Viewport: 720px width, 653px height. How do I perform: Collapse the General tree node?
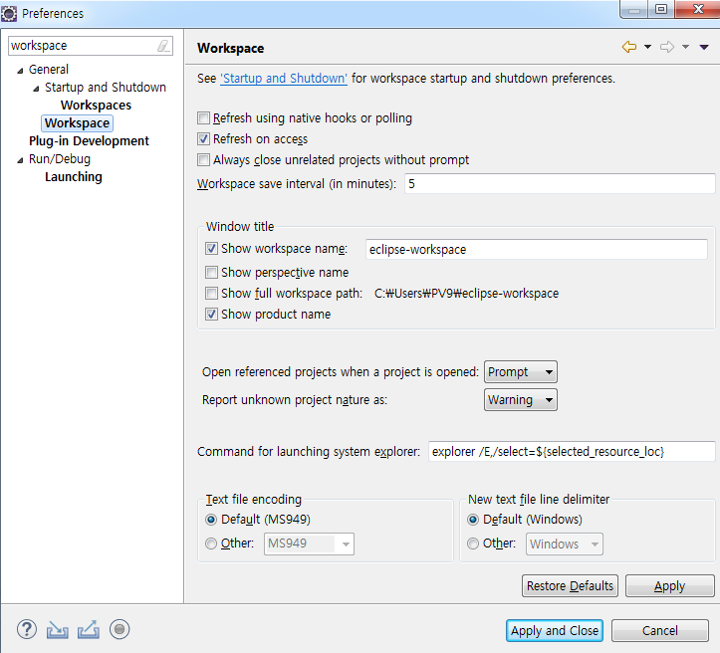point(20,70)
